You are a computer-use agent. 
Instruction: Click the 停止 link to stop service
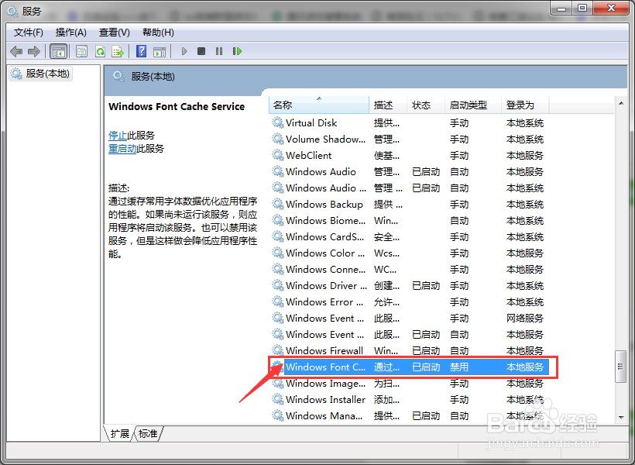[118, 136]
